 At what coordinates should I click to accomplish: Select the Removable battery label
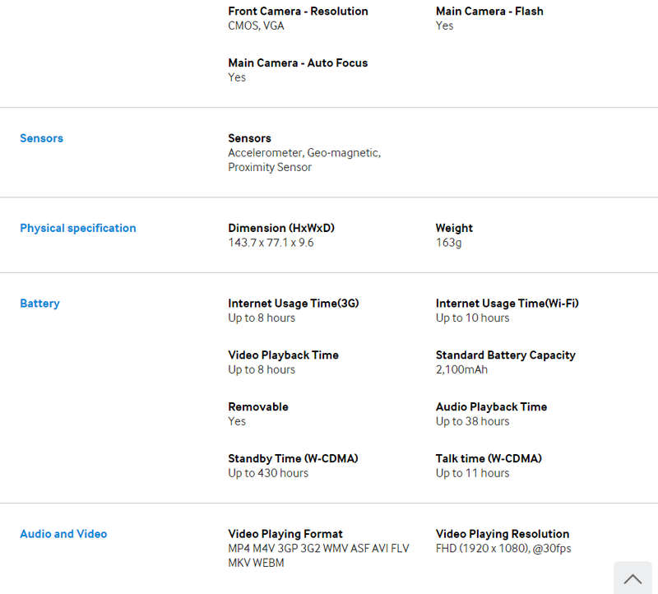point(258,406)
